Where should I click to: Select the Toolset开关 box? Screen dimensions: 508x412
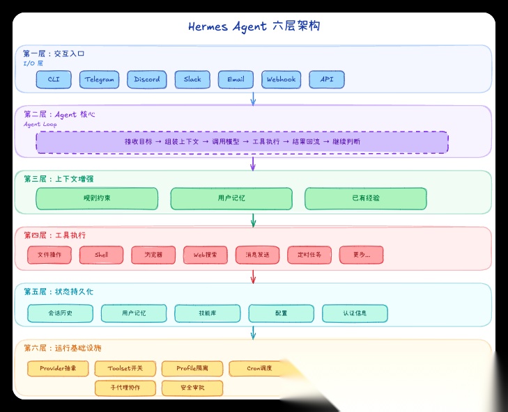[x=125, y=368]
